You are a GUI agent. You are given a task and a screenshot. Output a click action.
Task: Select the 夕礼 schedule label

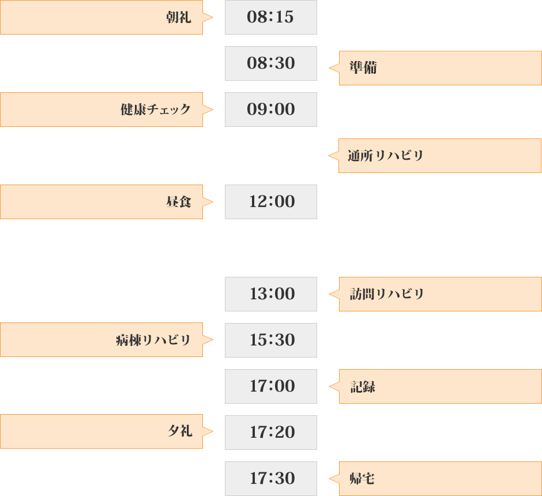point(101,431)
